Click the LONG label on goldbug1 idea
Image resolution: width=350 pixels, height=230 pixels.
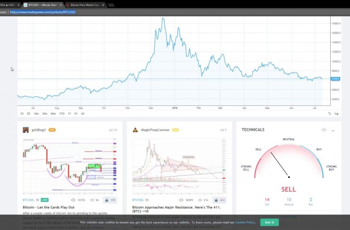(x=45, y=200)
